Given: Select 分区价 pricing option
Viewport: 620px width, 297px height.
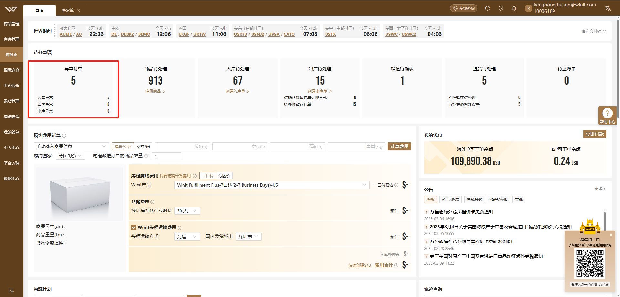Looking at the screenshot, I should 224,176.
